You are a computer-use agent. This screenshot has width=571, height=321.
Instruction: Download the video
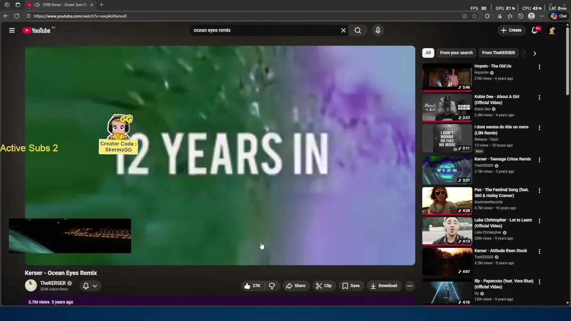pos(384,286)
